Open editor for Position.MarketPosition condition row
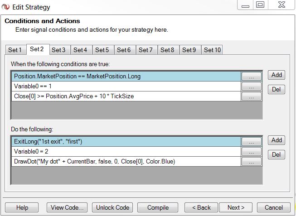Screen dimensions: 296x216 pyautogui.click(x=252, y=77)
